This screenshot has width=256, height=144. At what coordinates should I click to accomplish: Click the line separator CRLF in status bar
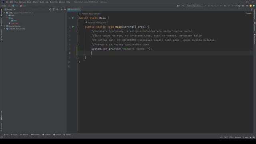click(x=226, y=137)
